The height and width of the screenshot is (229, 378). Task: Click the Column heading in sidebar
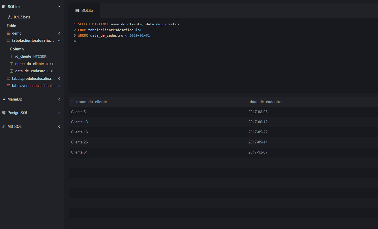coord(17,49)
